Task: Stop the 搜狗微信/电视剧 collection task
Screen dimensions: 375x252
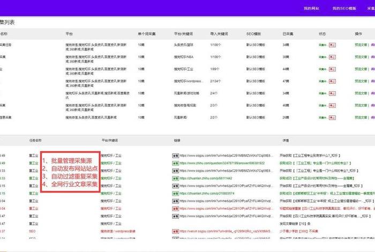Action: (x=332, y=106)
